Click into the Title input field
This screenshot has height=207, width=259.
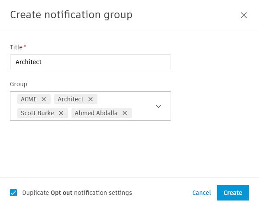click(x=91, y=62)
